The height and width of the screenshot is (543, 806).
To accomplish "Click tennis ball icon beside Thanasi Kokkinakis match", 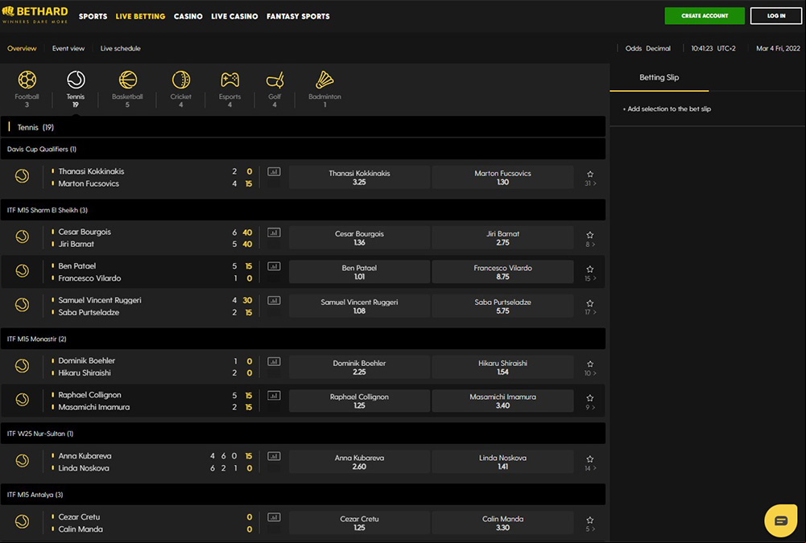I will (x=22, y=176).
